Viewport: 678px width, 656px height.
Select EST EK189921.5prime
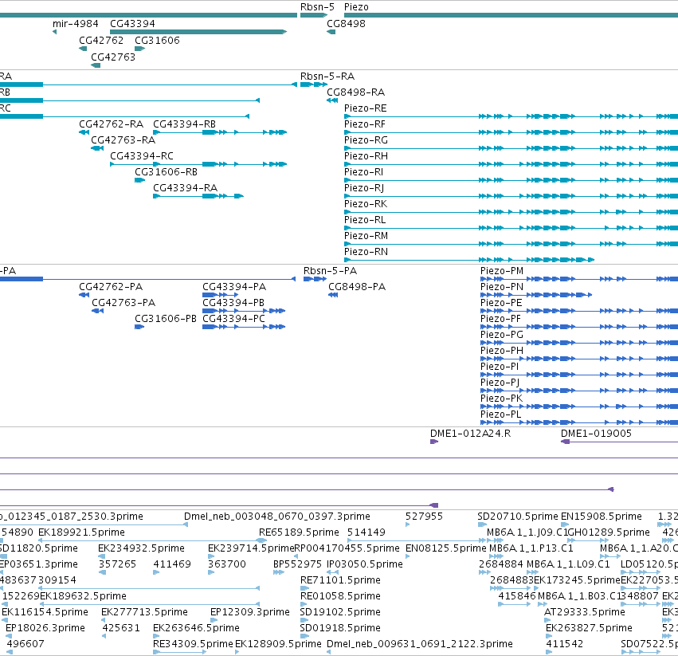click(82, 532)
